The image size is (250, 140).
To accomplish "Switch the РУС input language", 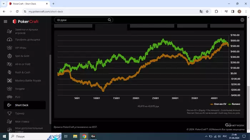I will click(x=225, y=136).
